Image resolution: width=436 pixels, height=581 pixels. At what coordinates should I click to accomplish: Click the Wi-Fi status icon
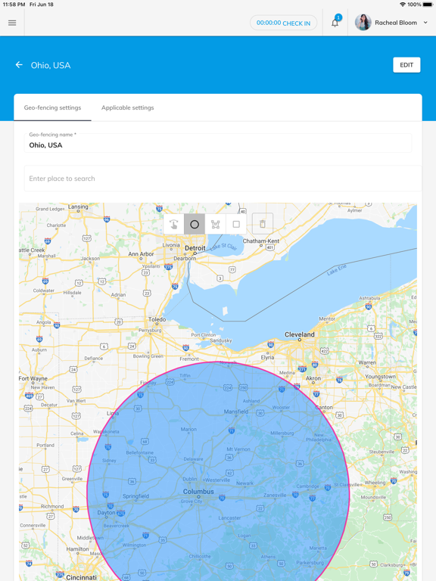coord(402,5)
